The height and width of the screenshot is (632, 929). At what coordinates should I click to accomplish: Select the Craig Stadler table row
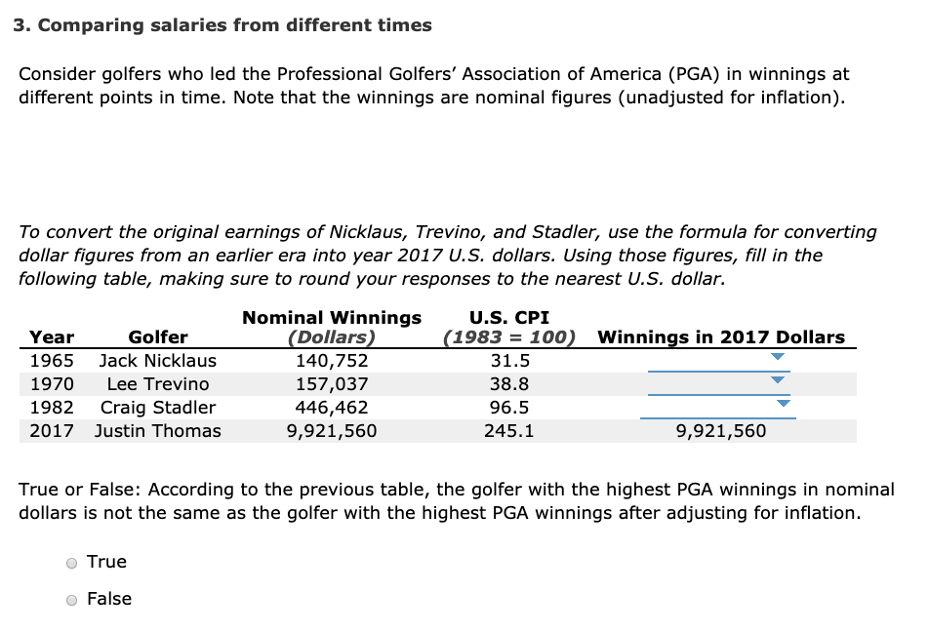293,408
